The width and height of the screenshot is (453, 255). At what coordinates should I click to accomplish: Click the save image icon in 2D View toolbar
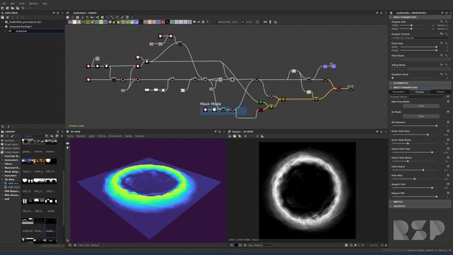point(234,136)
